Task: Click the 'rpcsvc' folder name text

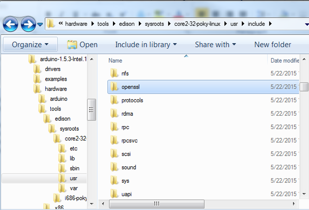Action: (x=130, y=141)
